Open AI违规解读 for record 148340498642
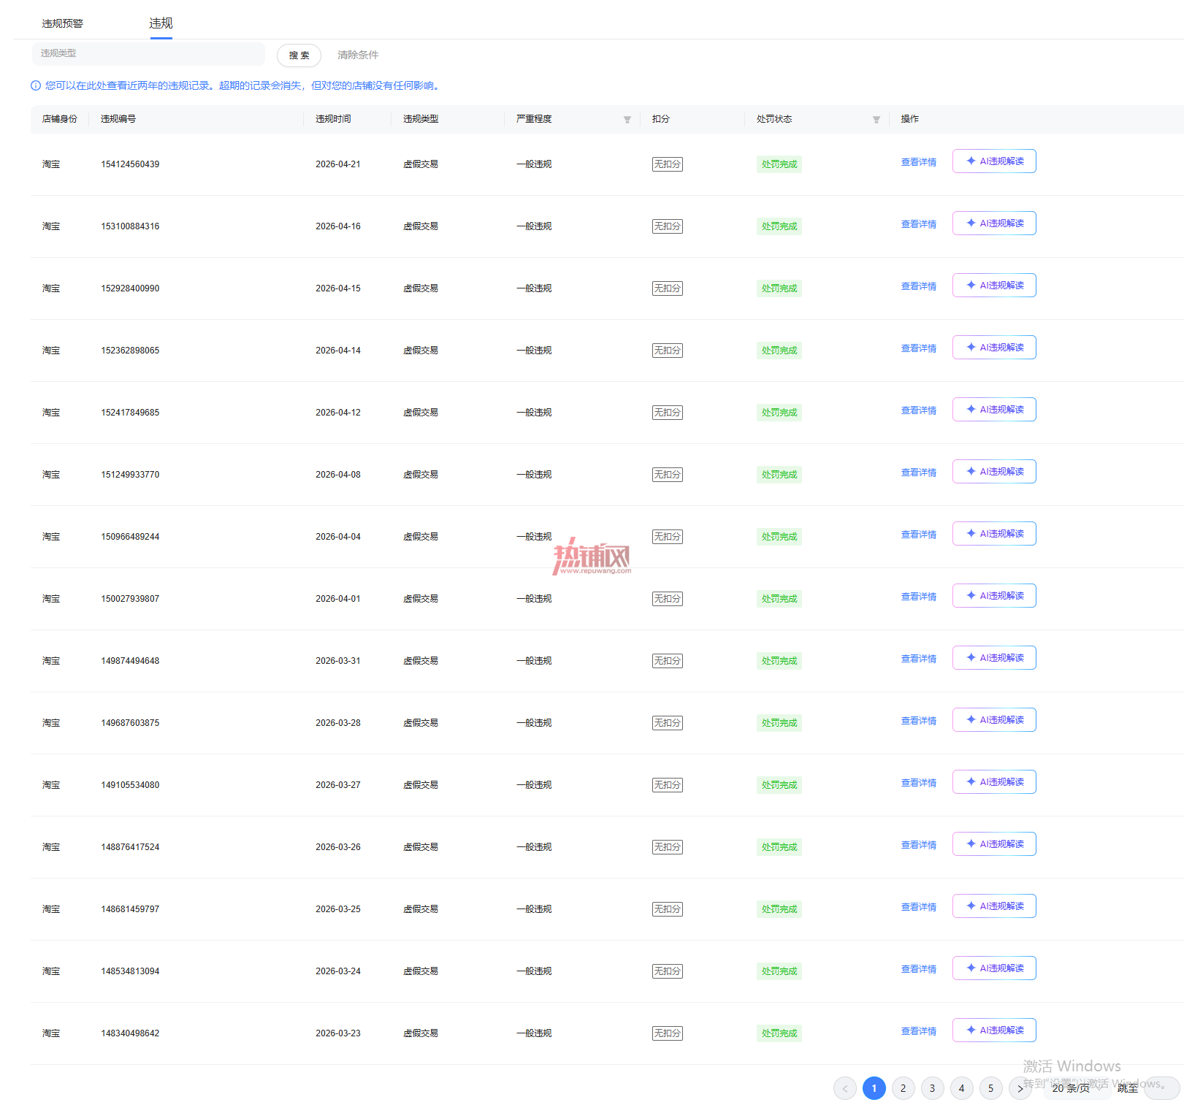 click(x=994, y=1030)
